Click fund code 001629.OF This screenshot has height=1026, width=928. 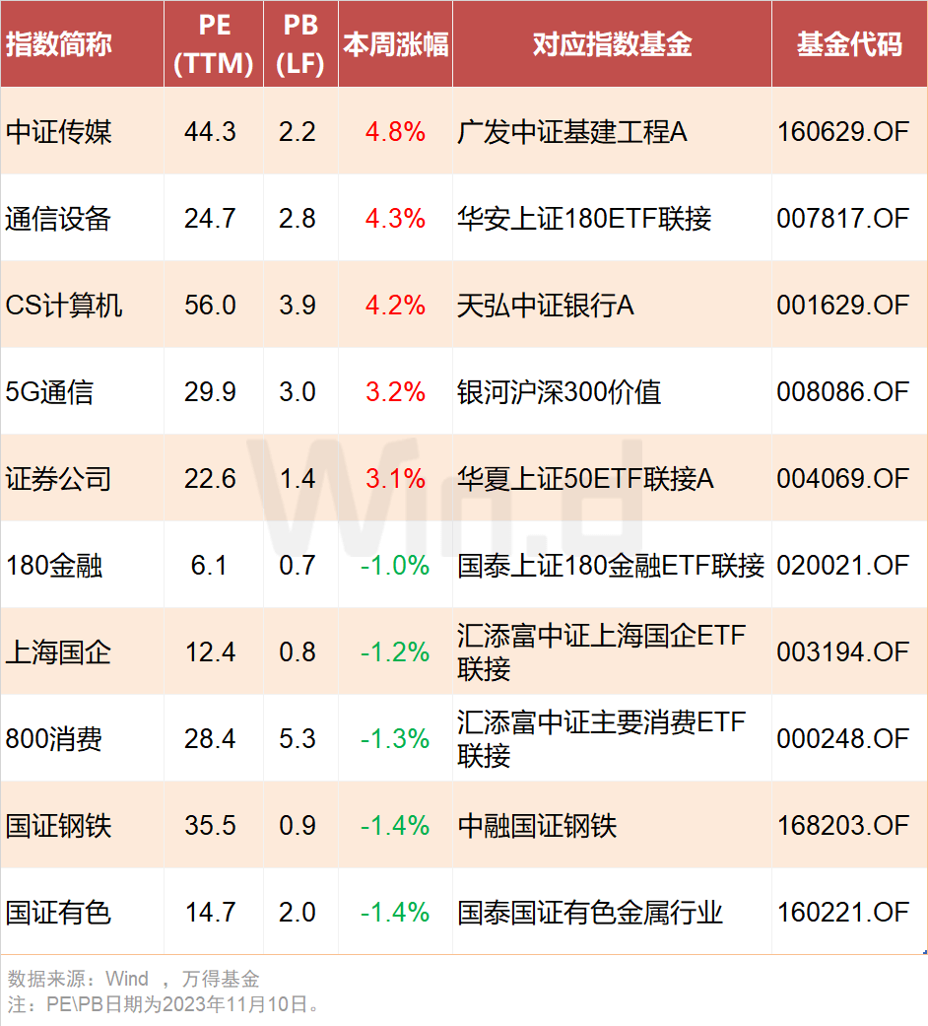click(x=843, y=305)
